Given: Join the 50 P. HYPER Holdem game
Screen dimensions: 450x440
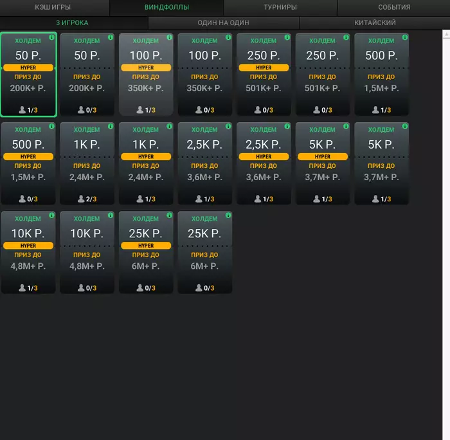Looking at the screenshot, I should pos(28,75).
